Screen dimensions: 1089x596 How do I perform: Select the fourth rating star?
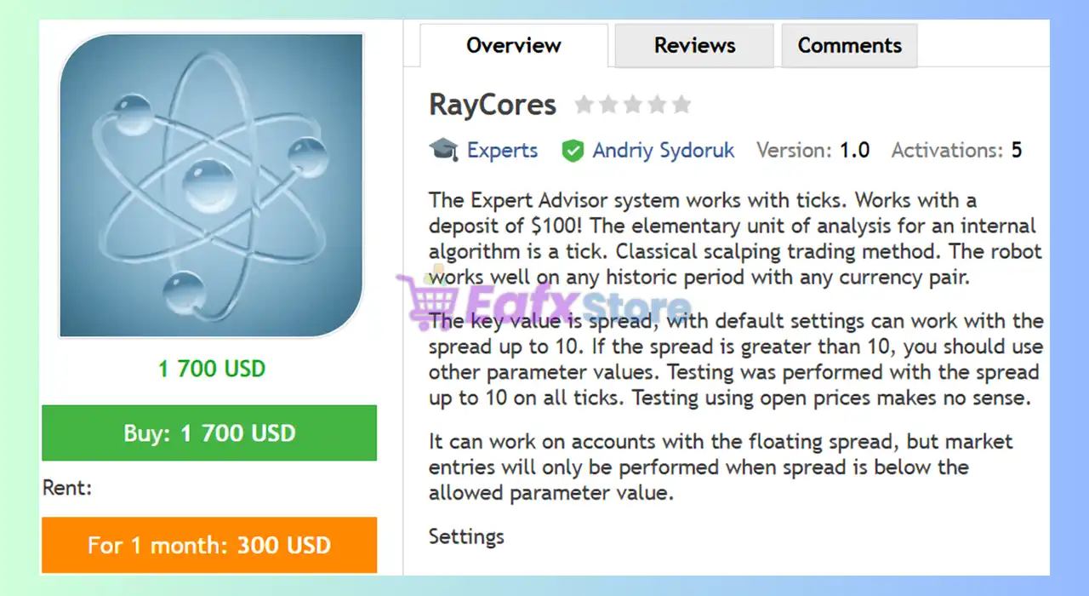pyautogui.click(x=657, y=105)
